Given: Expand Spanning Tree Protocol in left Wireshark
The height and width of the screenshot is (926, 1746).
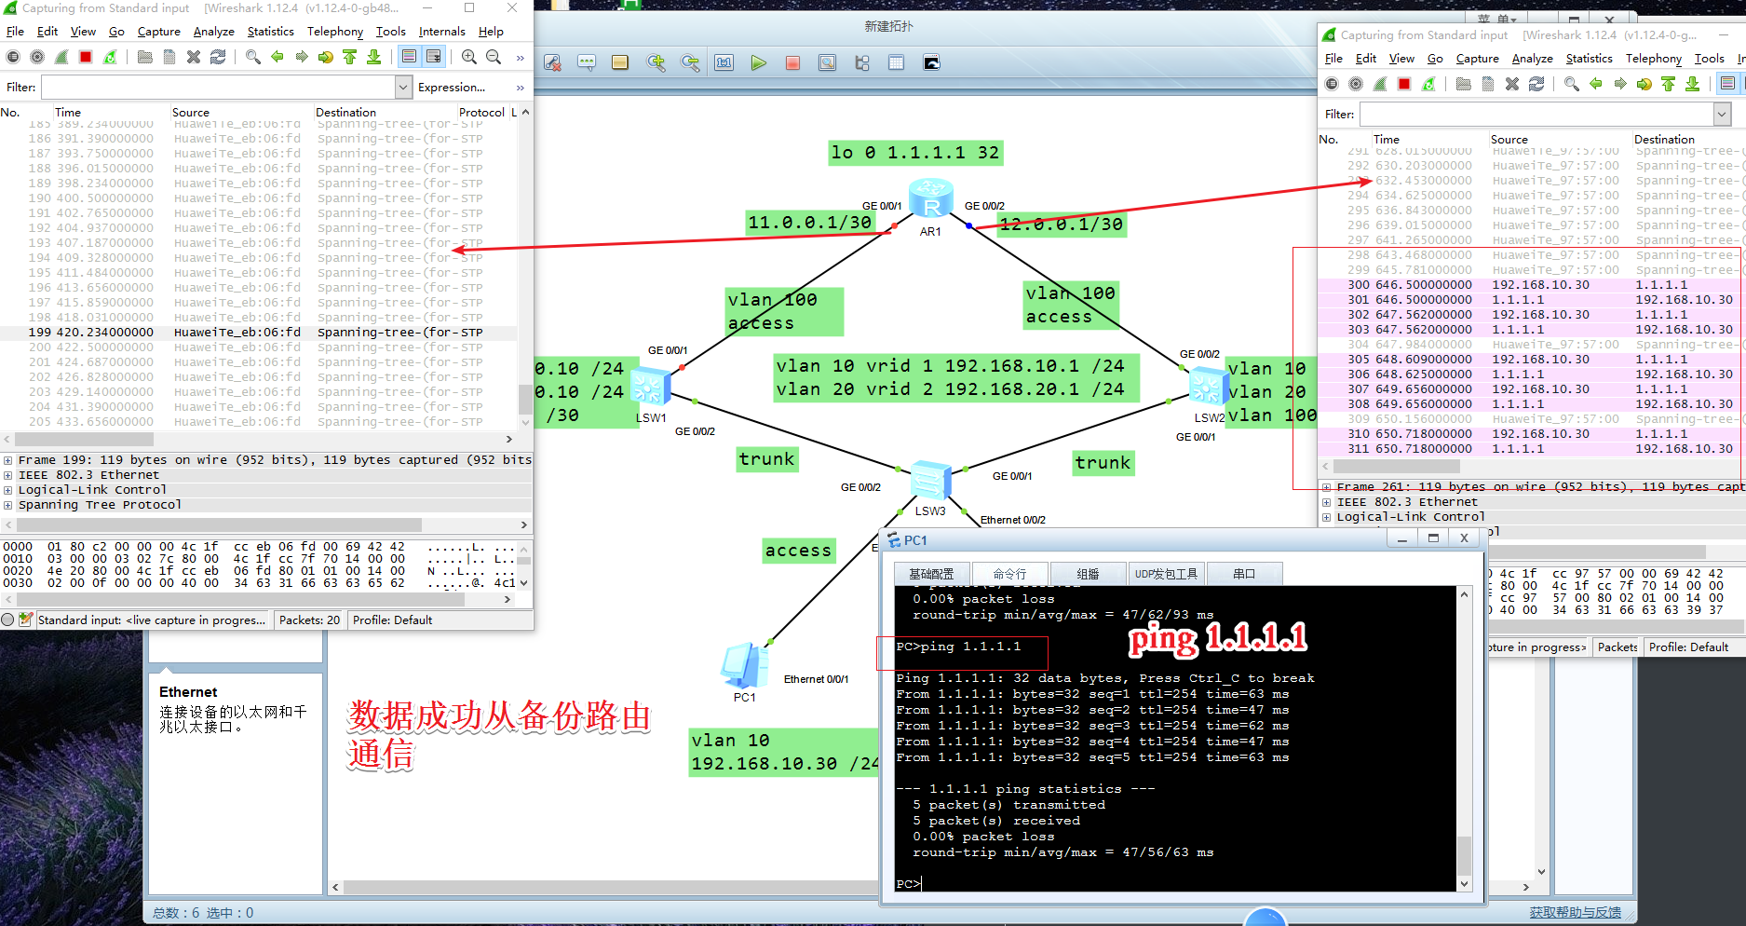Looking at the screenshot, I should tap(8, 505).
